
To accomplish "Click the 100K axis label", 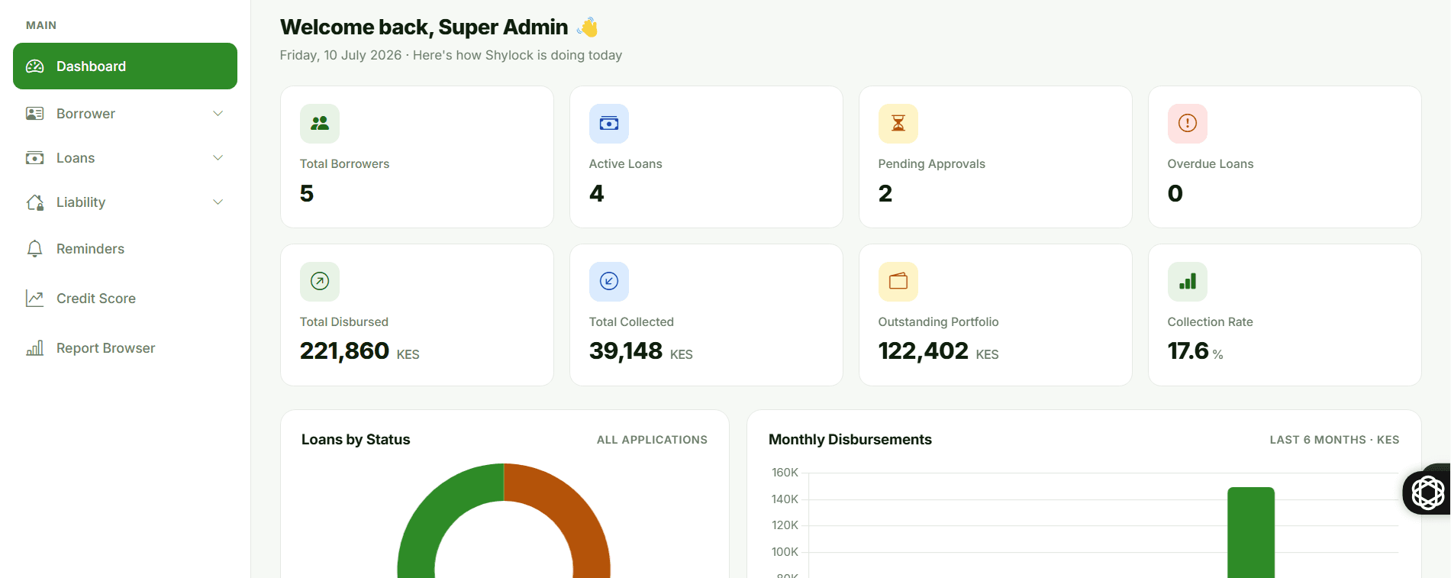I will click(785, 552).
